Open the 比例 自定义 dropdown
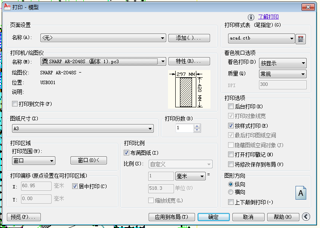Screen dimensions: 320x228 coord(180,164)
